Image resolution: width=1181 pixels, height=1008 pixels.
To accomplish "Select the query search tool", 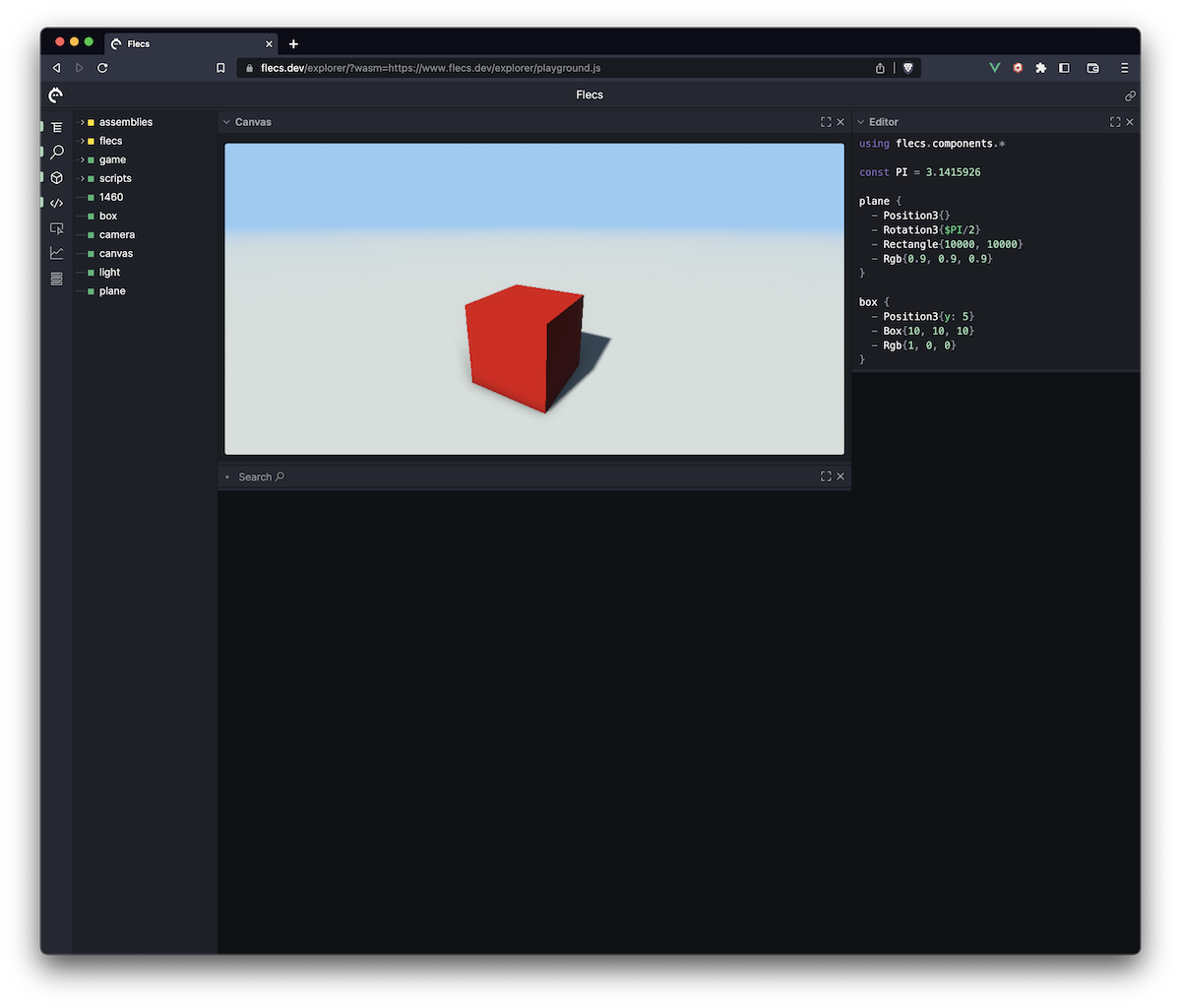I will (56, 152).
